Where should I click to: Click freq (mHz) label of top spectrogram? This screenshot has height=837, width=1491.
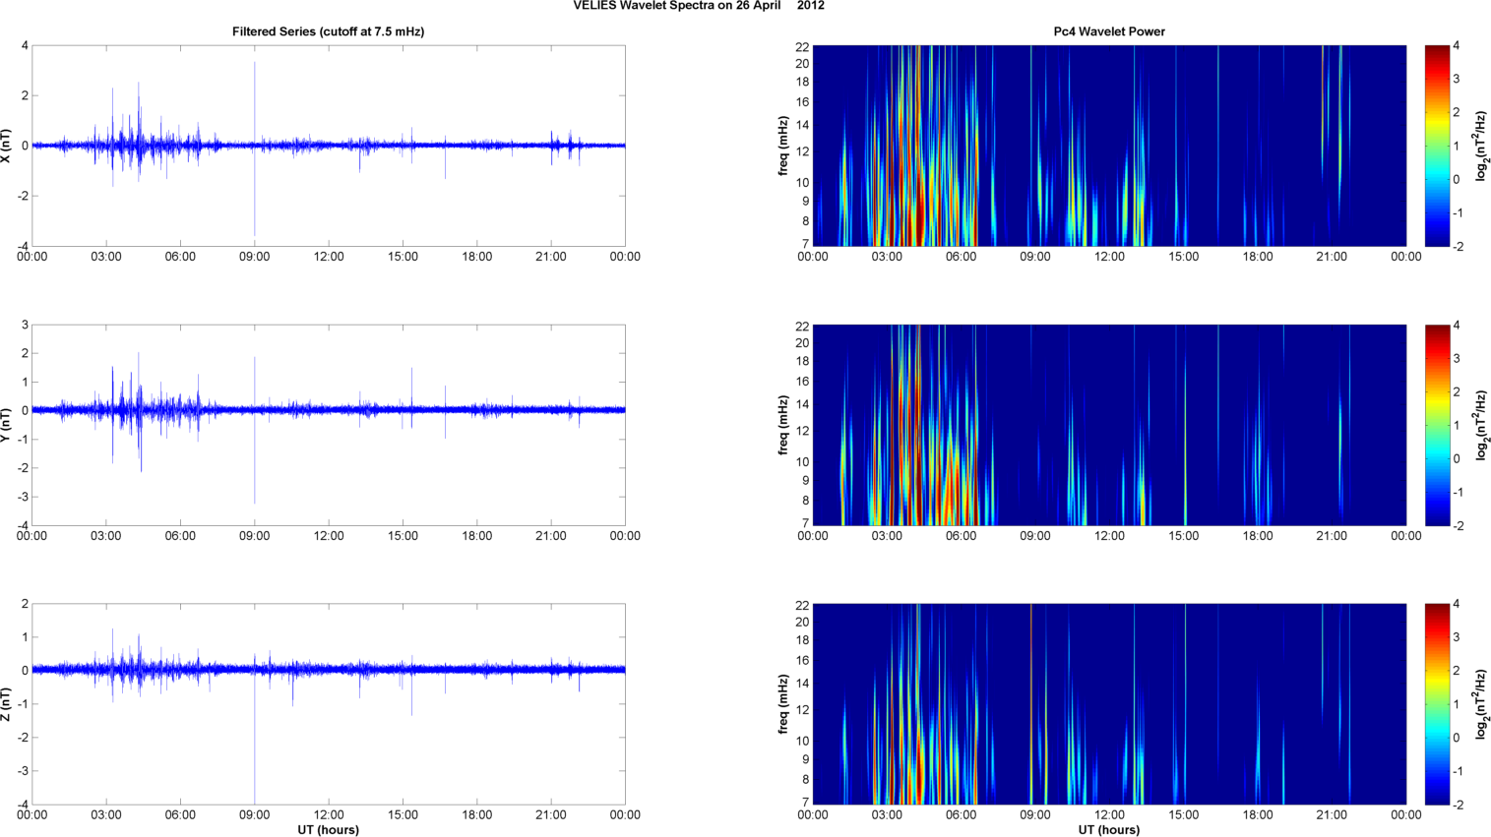[783, 146]
